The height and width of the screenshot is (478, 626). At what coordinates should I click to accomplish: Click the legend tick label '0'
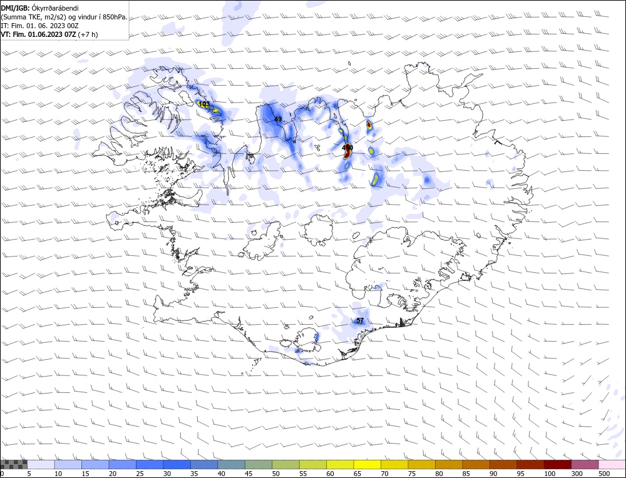tap(3, 473)
